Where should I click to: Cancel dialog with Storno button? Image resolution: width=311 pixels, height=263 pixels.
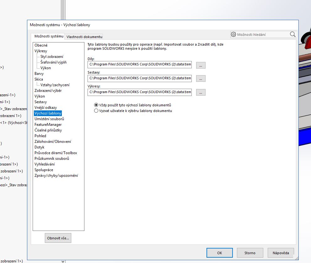[250, 253]
